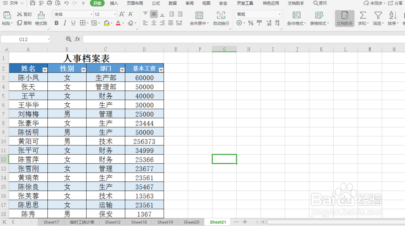Enable 自动换行 wrap text

pyautogui.click(x=221, y=18)
